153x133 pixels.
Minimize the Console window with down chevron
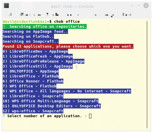[132, 6]
